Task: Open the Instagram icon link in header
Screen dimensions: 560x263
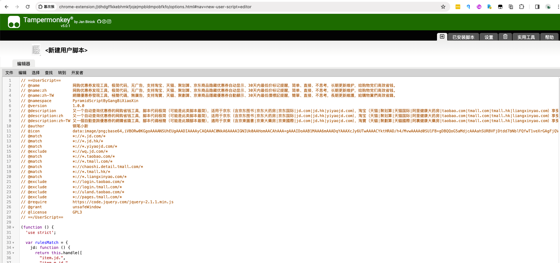Action: (109, 21)
